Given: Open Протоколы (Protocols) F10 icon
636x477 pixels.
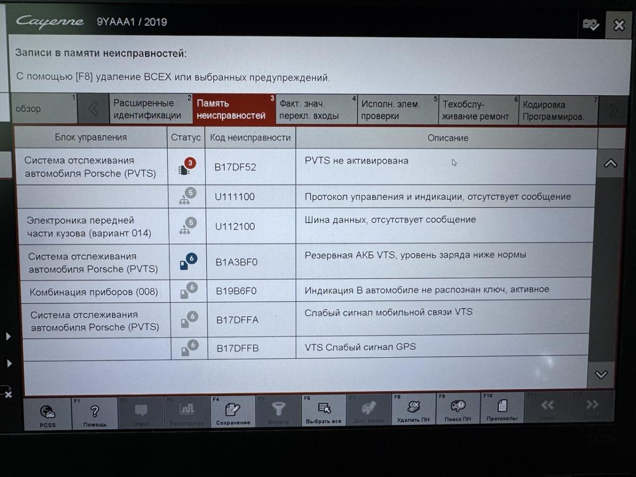Looking at the screenshot, I should 502,409.
